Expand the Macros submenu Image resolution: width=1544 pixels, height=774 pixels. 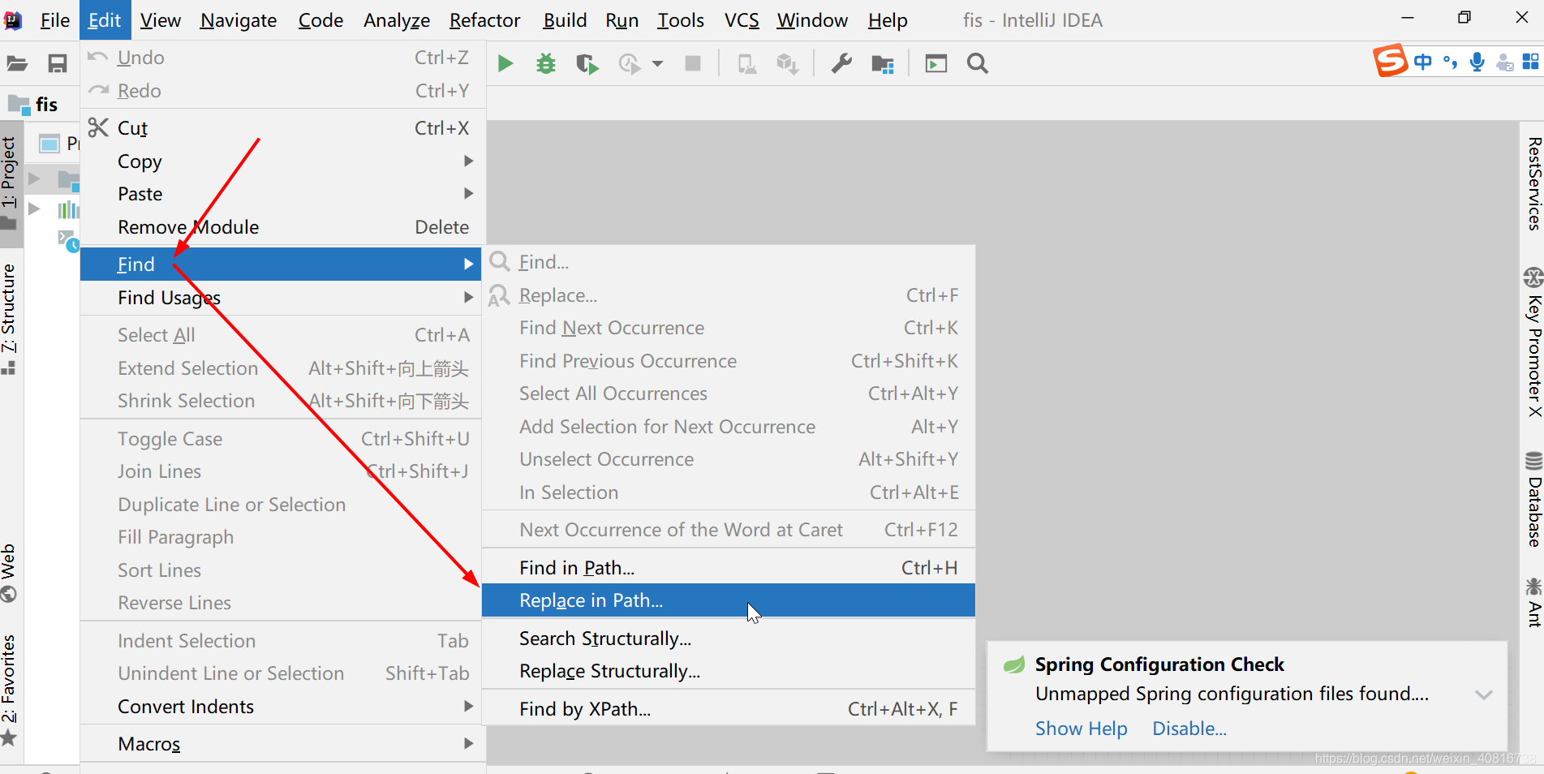click(x=282, y=744)
